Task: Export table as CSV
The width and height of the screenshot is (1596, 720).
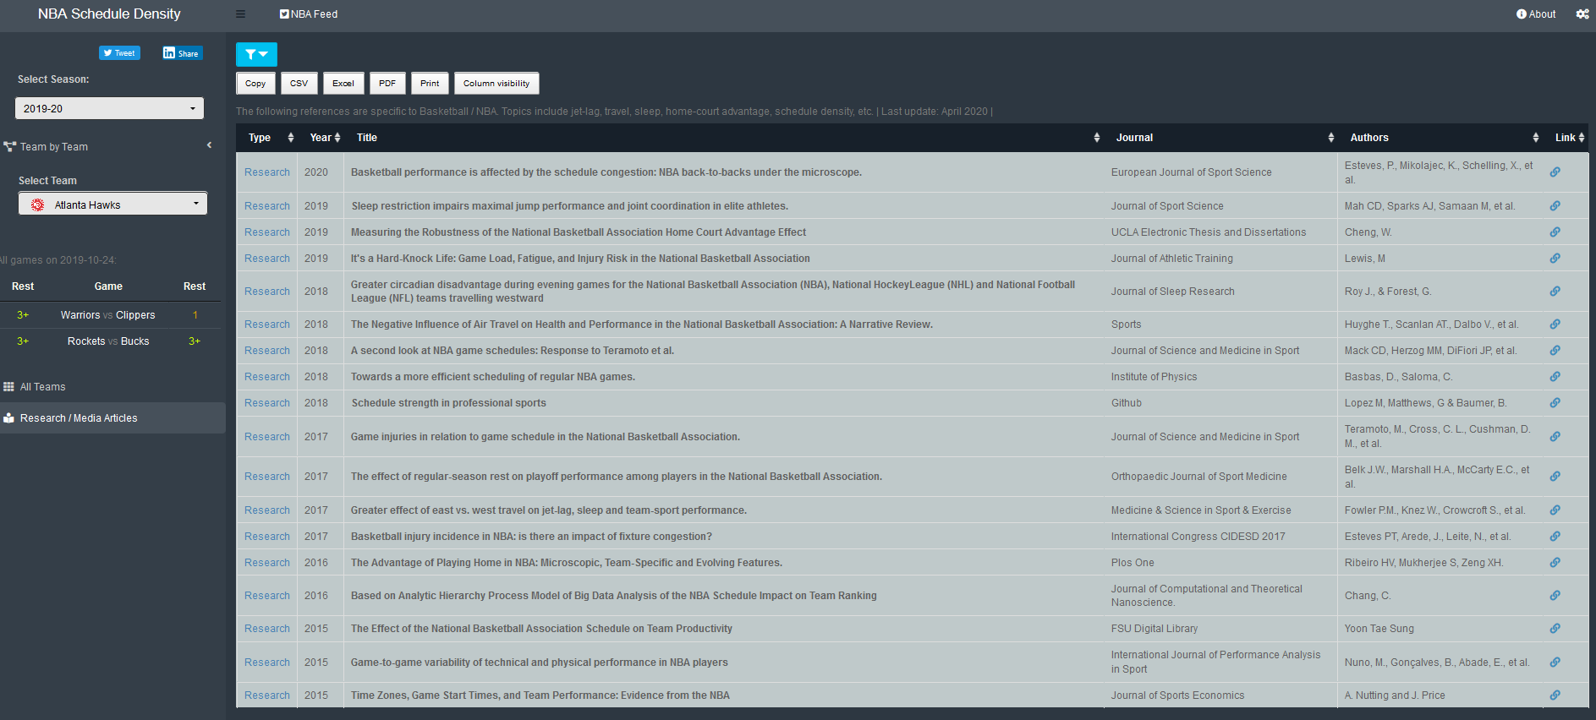Action: click(x=299, y=83)
